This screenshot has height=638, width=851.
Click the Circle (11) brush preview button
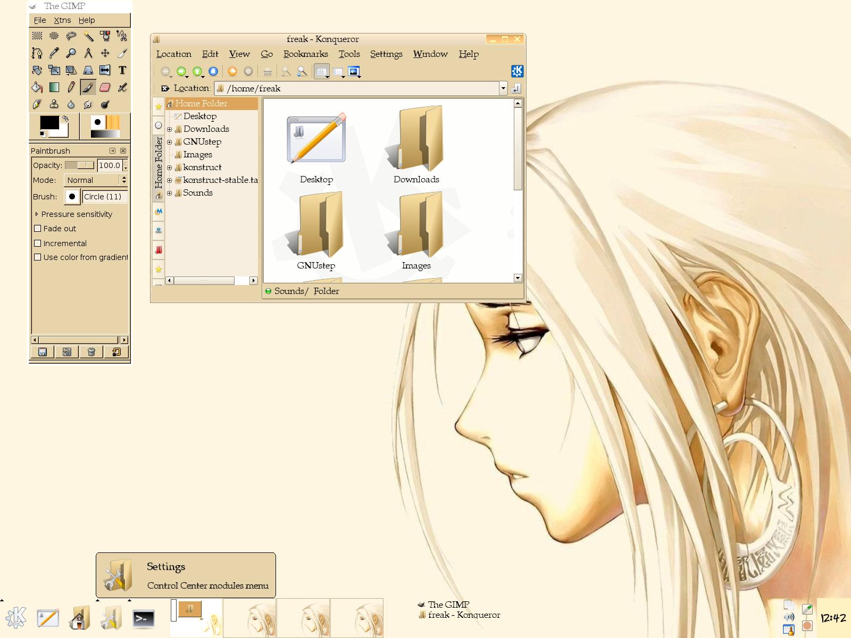[72, 196]
